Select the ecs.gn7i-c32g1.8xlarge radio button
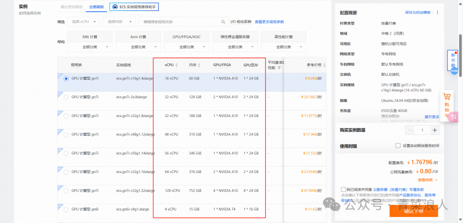This screenshot has height=223, width=463. tap(66, 116)
